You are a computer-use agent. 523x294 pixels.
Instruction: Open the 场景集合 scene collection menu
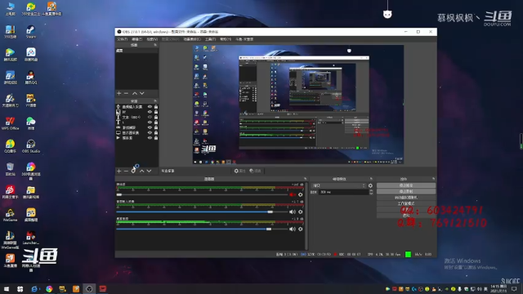pyautogui.click(x=192, y=39)
